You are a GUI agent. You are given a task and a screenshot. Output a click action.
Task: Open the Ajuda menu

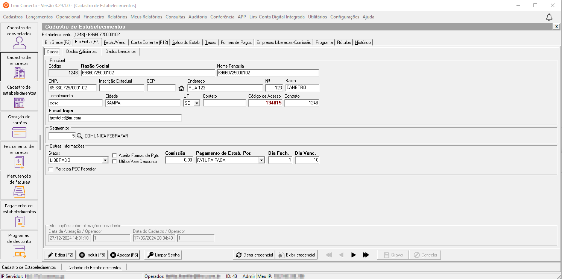pos(368,17)
